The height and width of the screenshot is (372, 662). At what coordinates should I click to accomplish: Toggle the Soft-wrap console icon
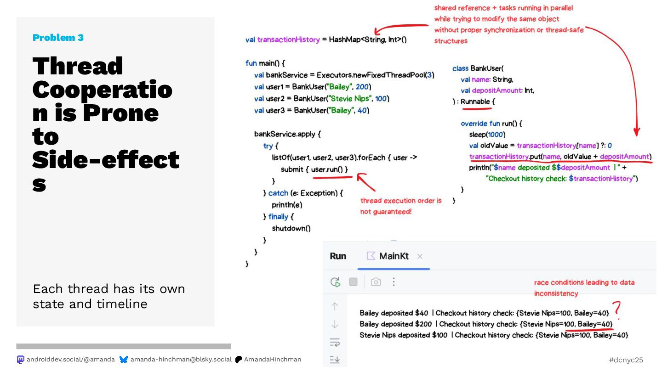click(335, 342)
